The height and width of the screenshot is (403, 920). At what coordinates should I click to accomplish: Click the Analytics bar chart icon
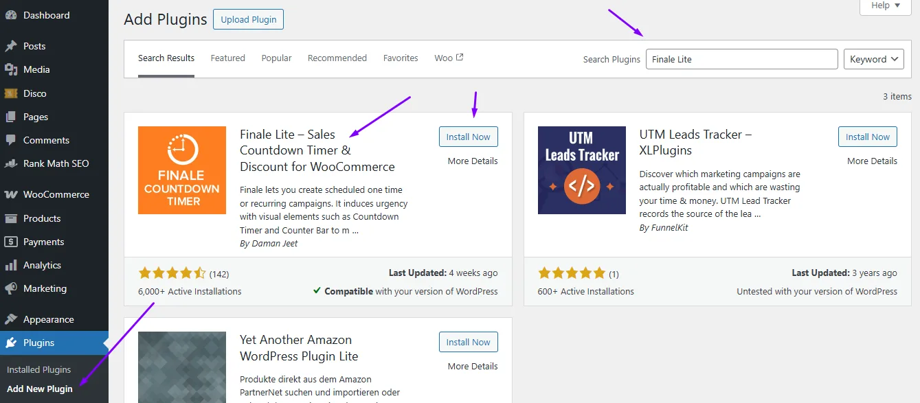11,265
